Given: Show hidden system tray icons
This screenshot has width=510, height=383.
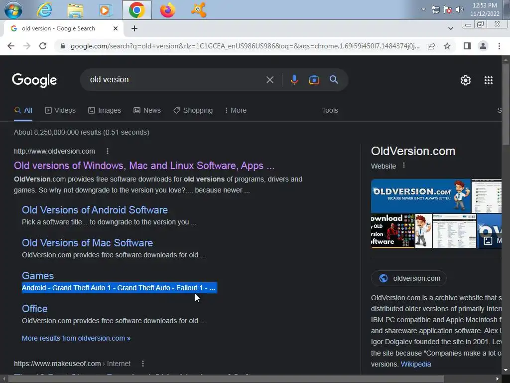Looking at the screenshot, I should click(x=423, y=9).
